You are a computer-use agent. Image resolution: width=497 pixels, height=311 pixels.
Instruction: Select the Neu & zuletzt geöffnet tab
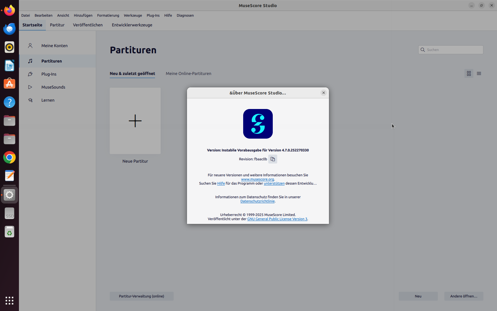132,73
